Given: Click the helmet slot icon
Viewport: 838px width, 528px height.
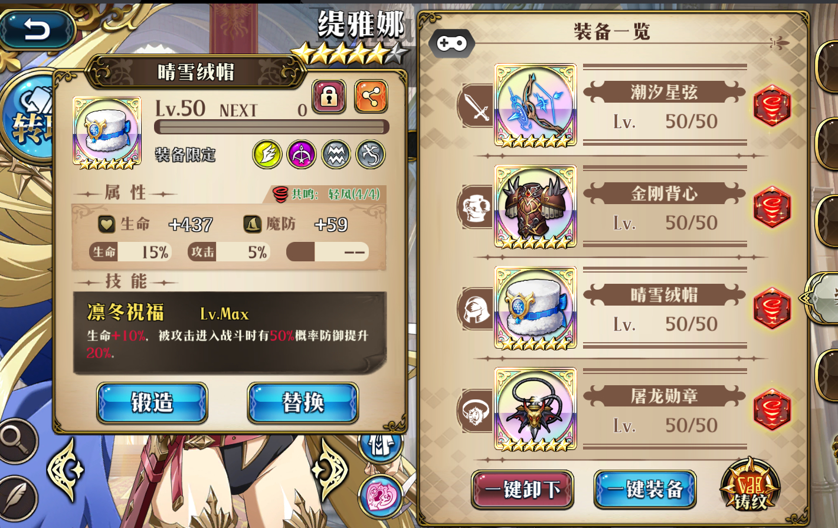Looking at the screenshot, I should (476, 309).
